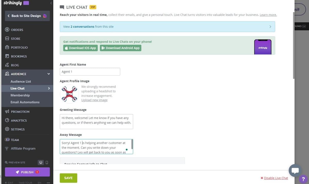Click the green SAVE button
The height and width of the screenshot is (184, 309).
[x=68, y=178]
